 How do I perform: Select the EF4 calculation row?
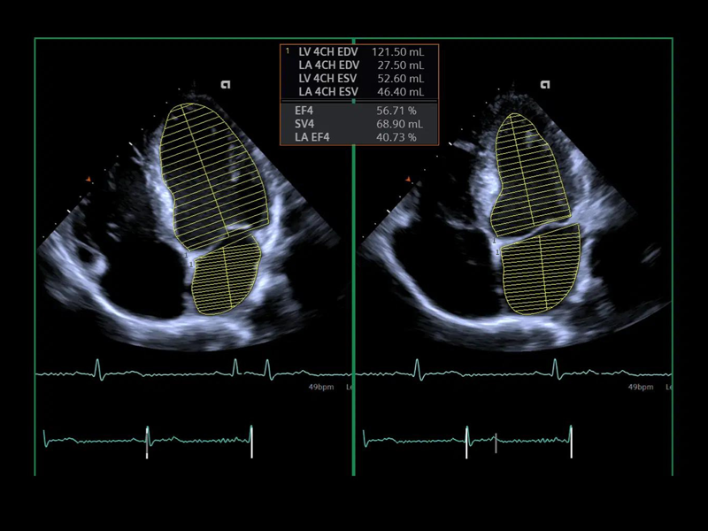coord(360,111)
